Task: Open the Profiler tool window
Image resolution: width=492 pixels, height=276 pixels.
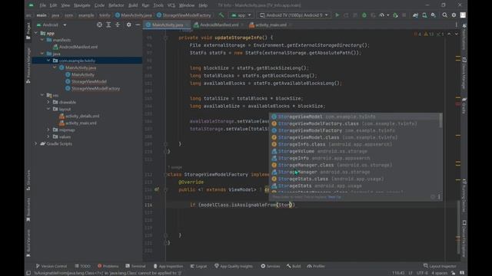Action: 316,266
